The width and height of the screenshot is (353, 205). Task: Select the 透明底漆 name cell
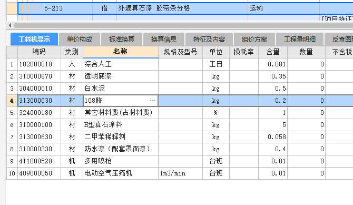click(121, 76)
